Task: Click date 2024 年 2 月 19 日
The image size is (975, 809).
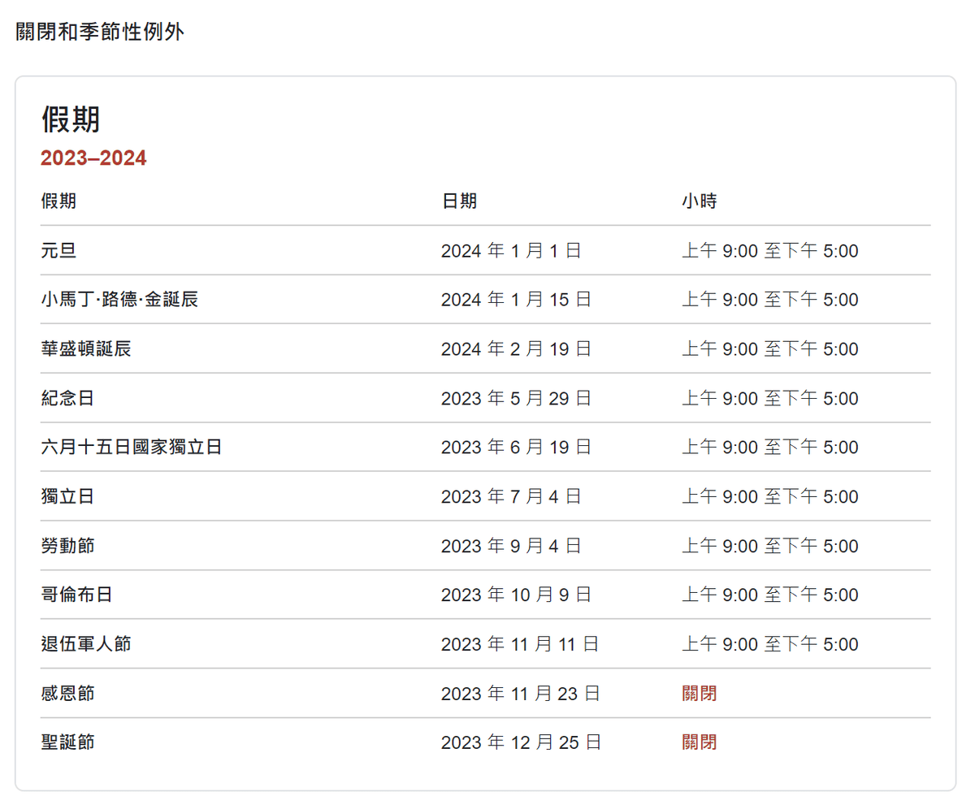Action: (x=516, y=349)
